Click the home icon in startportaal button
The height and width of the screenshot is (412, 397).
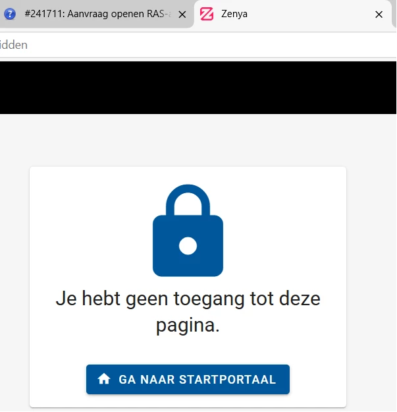104,379
